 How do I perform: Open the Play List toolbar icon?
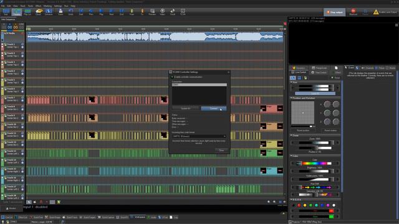(27, 12)
